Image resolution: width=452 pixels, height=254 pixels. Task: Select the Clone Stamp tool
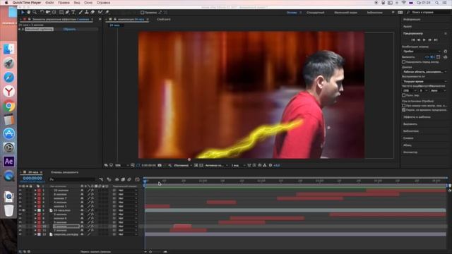click(86, 13)
